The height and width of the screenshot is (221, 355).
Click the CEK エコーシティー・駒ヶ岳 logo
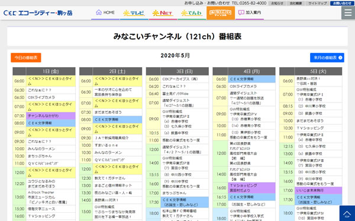(x=38, y=13)
